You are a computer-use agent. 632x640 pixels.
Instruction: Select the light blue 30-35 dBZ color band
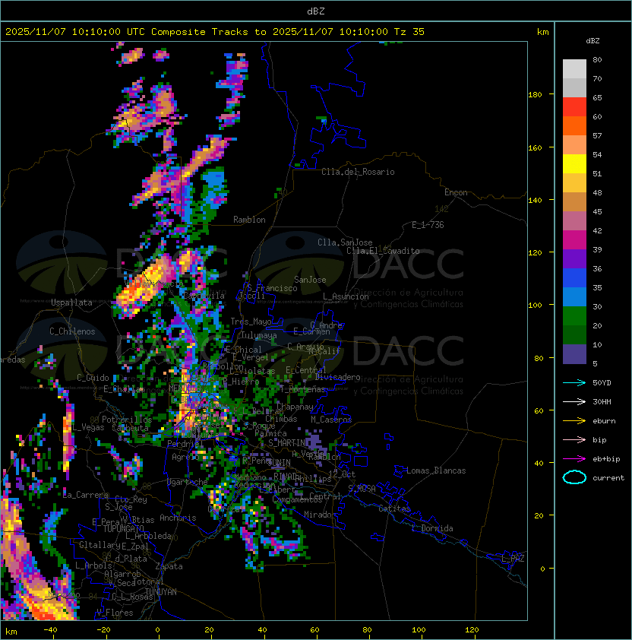pos(574,297)
